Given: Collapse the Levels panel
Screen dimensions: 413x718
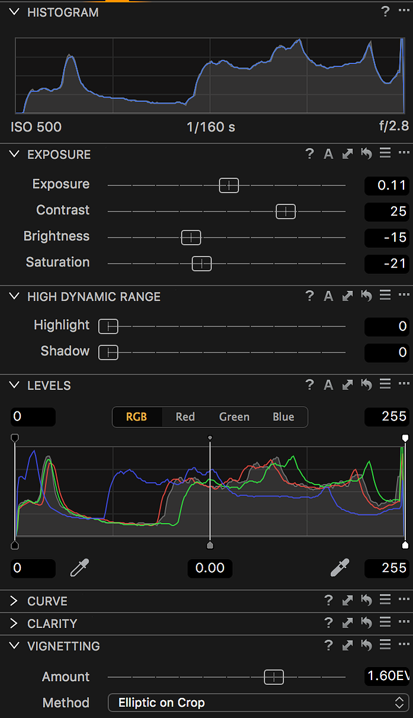Looking at the screenshot, I should click(15, 385).
